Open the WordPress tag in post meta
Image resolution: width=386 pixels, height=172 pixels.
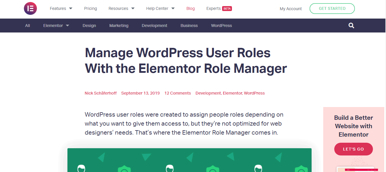[254, 93]
